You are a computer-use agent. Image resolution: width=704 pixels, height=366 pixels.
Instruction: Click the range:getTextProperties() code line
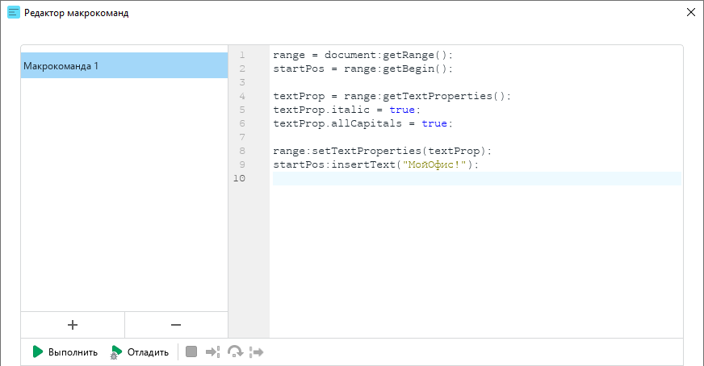click(392, 96)
